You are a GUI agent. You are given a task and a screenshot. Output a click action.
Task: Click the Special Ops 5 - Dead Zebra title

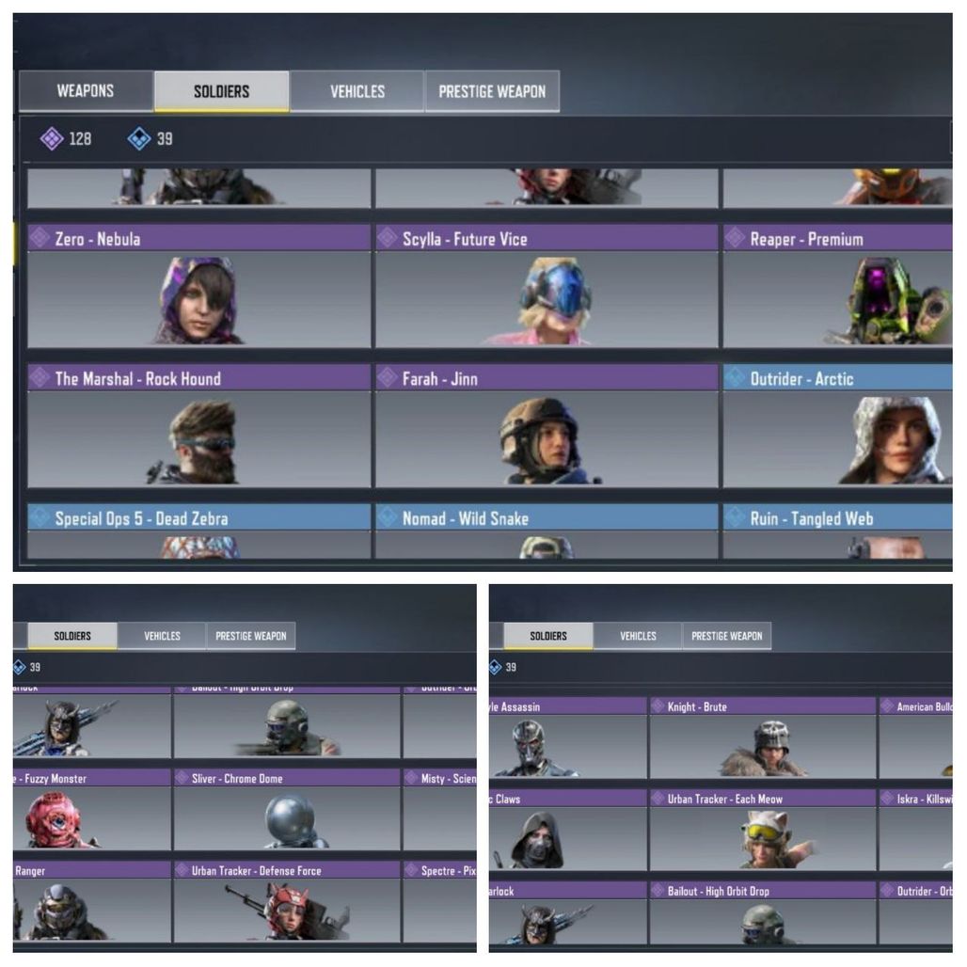[x=141, y=518]
